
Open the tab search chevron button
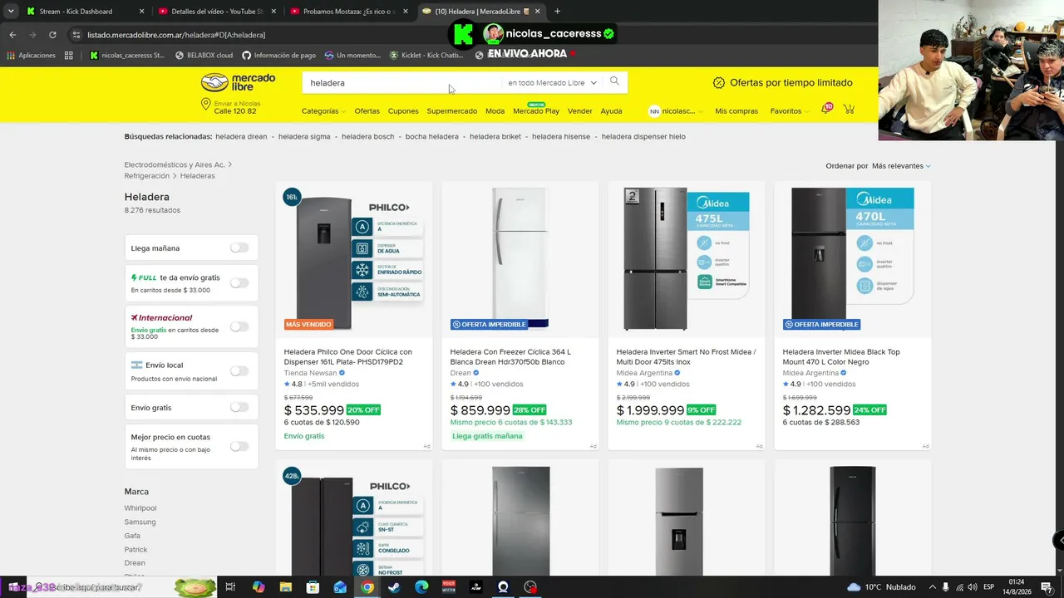[x=11, y=11]
